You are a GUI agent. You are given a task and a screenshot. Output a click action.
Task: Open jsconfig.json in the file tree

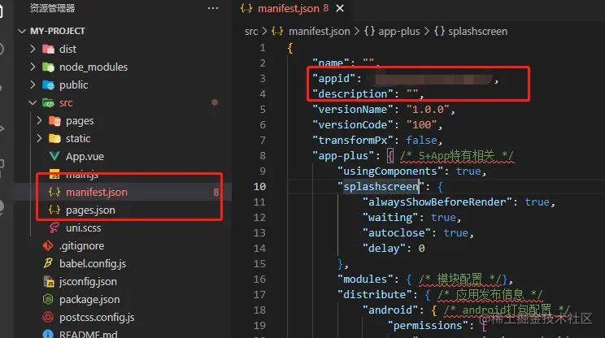click(x=88, y=281)
